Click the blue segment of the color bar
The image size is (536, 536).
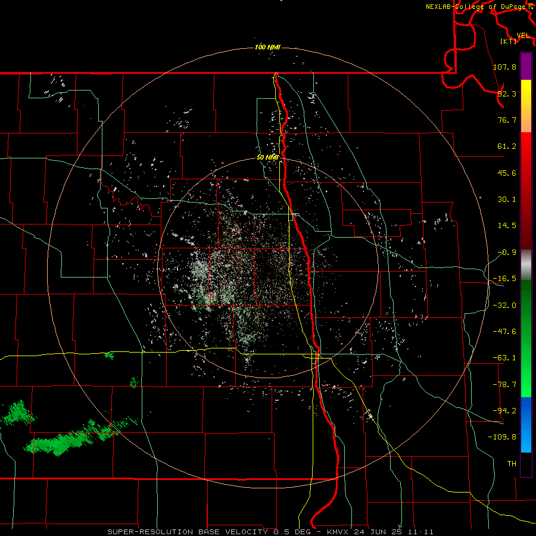tap(526, 425)
